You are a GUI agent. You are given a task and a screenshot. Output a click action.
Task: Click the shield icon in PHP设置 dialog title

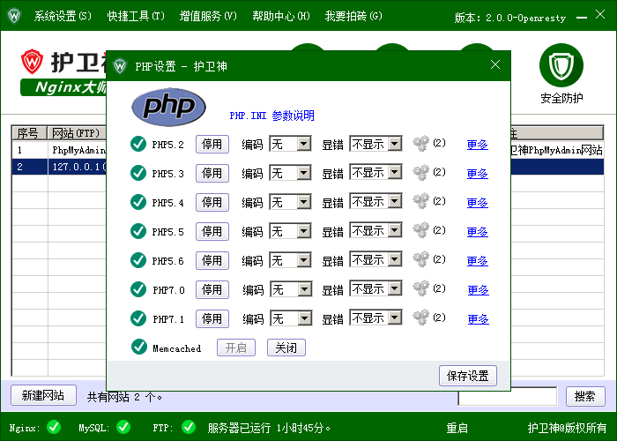coord(120,66)
